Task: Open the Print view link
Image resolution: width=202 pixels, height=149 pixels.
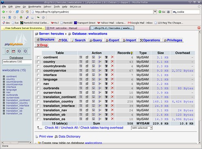Action: (46, 137)
